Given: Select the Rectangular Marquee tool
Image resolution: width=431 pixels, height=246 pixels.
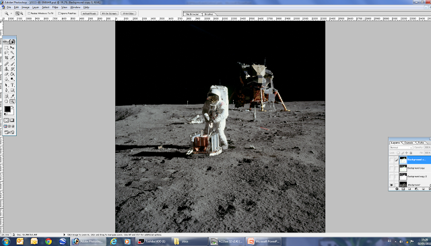Looking at the screenshot, I should (x=7, y=48).
